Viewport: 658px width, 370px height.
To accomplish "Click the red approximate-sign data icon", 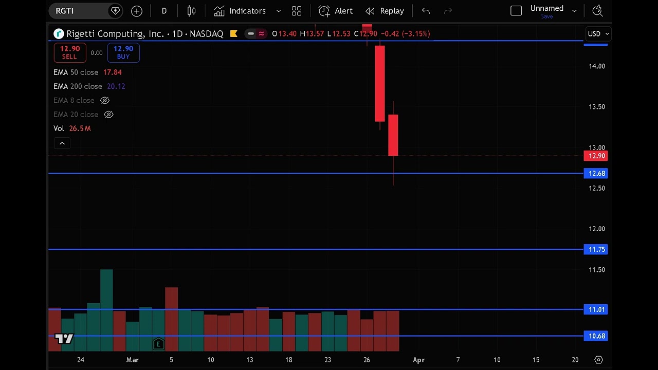I will [262, 34].
